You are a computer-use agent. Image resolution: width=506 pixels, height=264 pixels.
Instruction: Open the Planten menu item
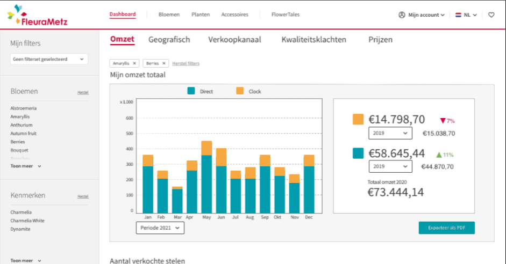tap(201, 14)
